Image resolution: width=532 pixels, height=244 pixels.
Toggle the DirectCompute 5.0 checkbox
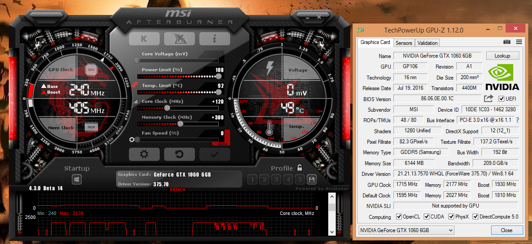point(474,217)
